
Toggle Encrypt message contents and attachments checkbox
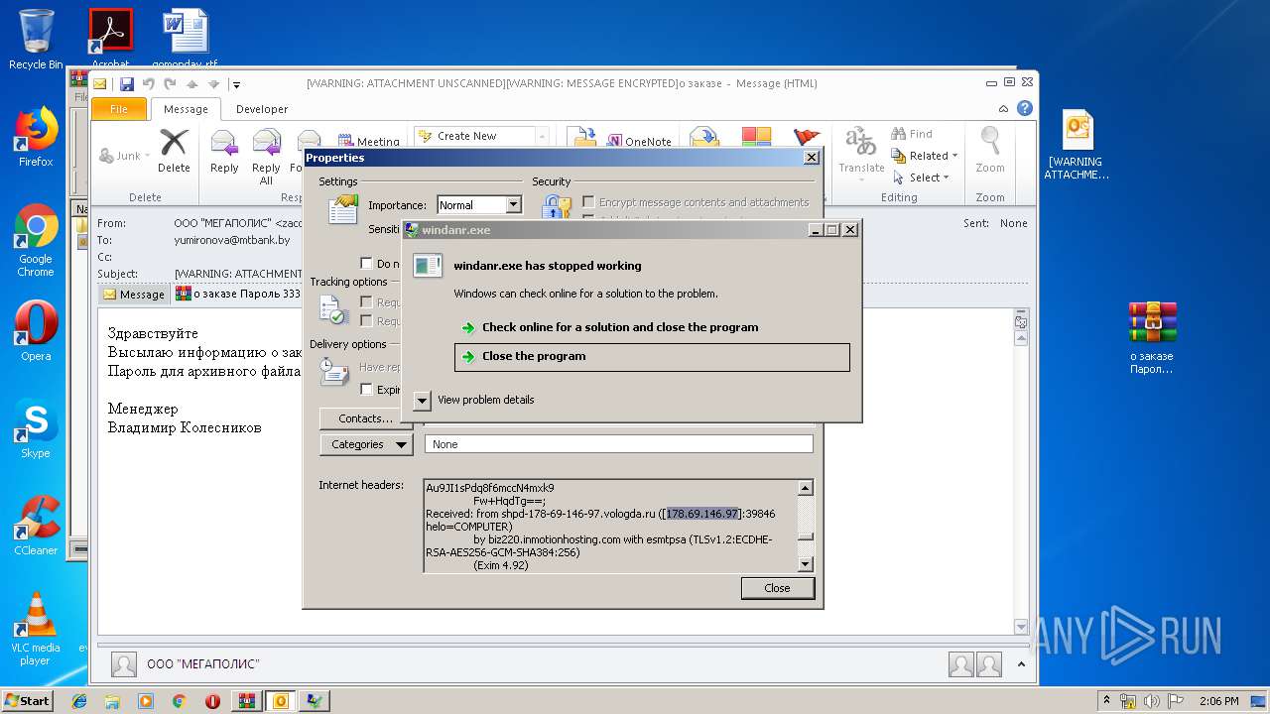pyautogui.click(x=588, y=202)
